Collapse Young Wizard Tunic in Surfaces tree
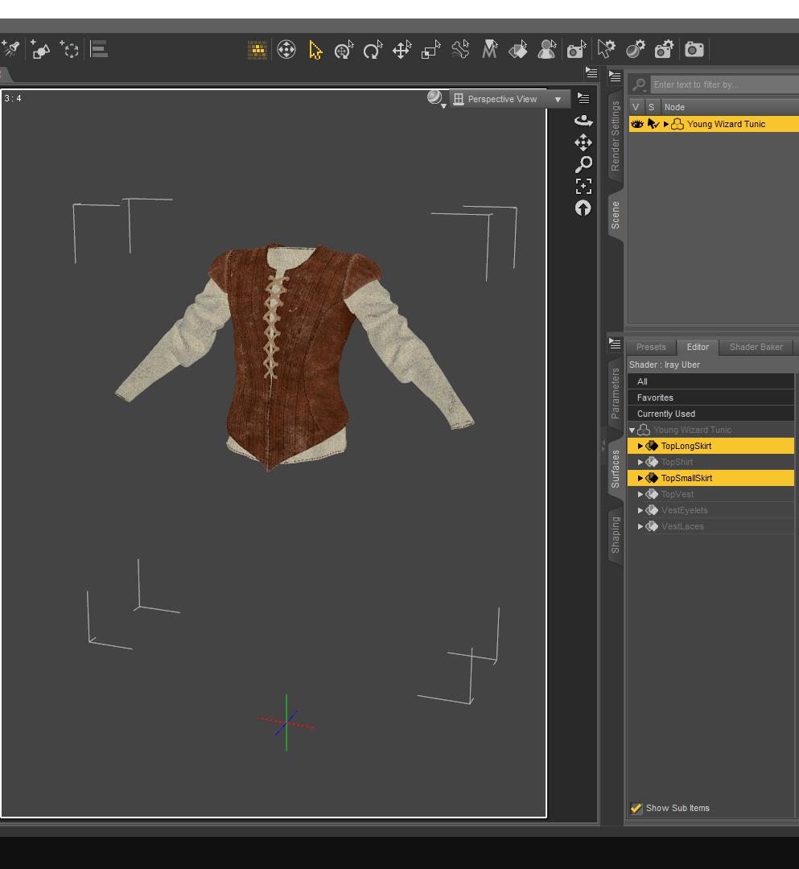This screenshot has height=869, width=799. (632, 430)
